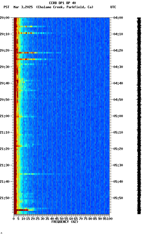Image resolution: width=151 pixels, height=236 pixels.
Task: Click the 0 Hz frequency tick label
Action: pos(14,219)
